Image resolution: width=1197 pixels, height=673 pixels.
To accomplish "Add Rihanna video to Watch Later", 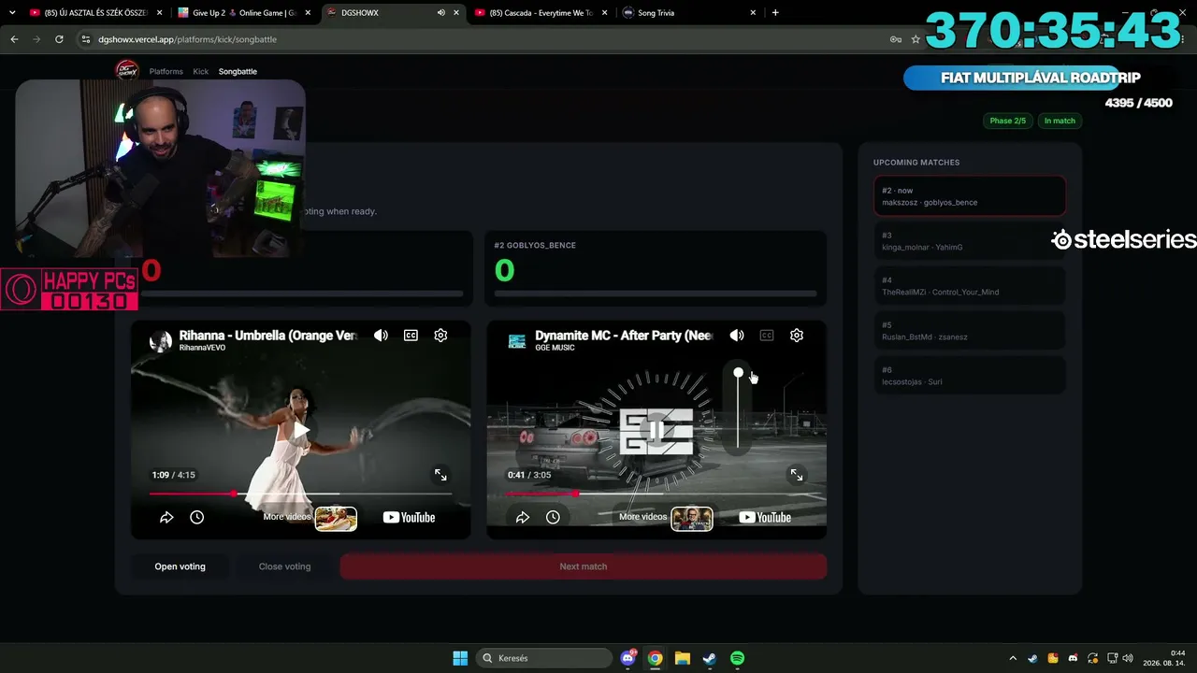I will pos(196,517).
